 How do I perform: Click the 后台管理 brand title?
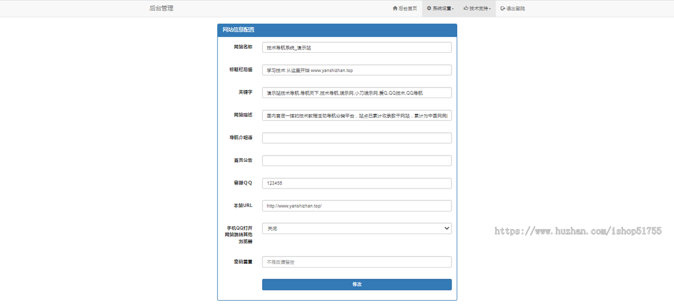[x=161, y=8]
